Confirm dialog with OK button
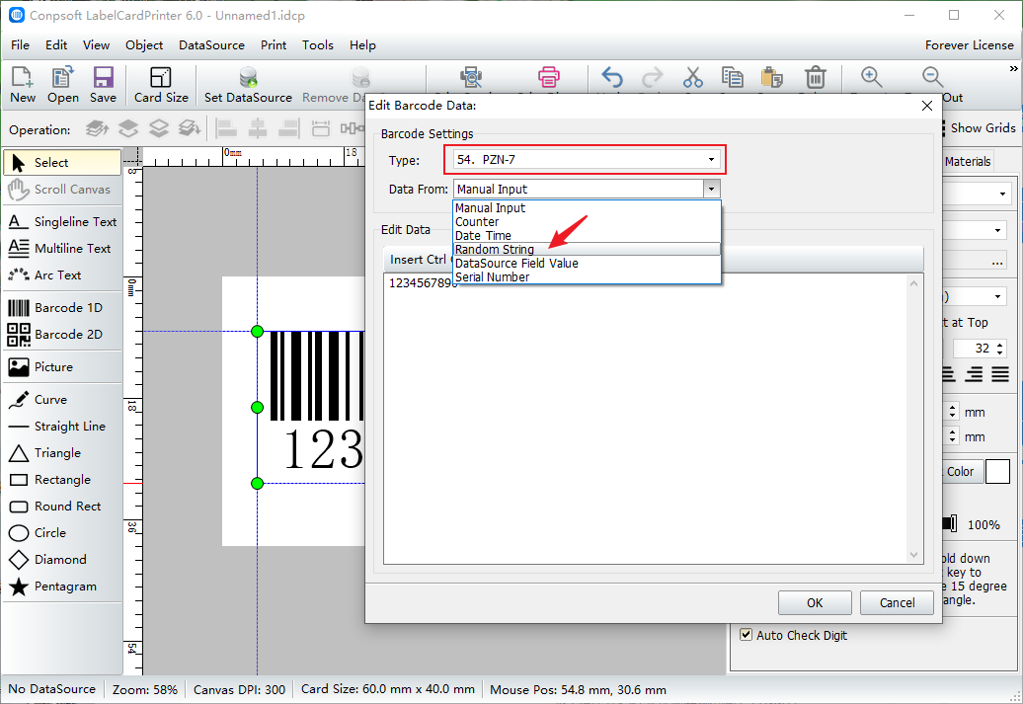1023x704 pixels. point(815,603)
